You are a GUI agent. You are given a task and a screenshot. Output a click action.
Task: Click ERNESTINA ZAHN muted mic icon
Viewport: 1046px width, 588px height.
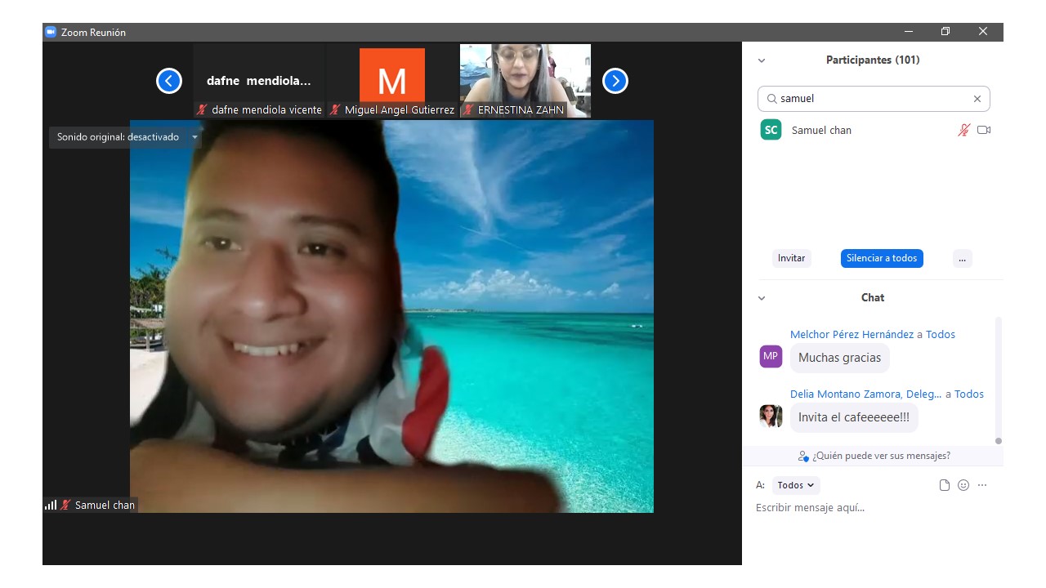[x=468, y=109]
